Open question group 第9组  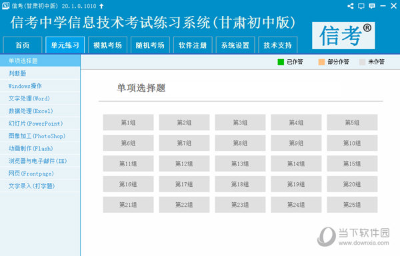pyautogui.click(x=296, y=143)
